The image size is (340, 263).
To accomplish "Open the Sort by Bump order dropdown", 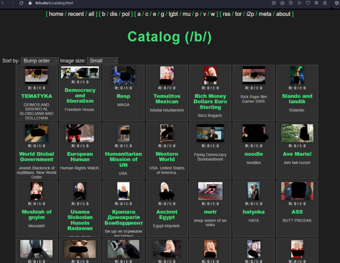I will click(x=40, y=61).
